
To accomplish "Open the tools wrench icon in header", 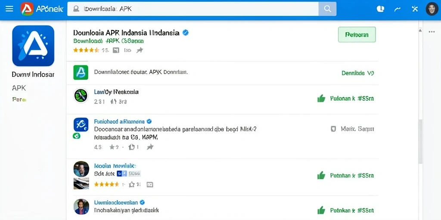I will 415,9.
